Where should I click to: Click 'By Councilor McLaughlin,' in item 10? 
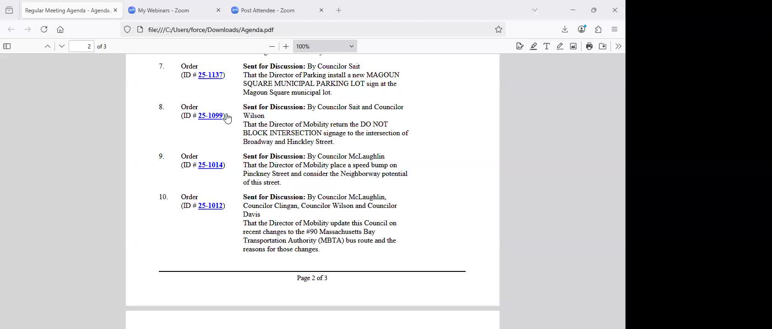coord(347,197)
